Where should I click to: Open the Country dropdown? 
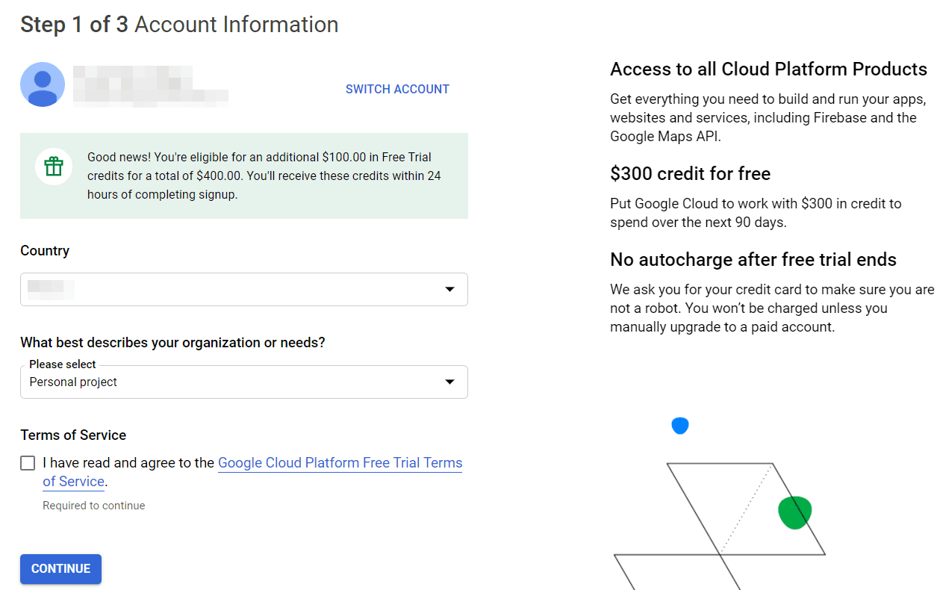click(243, 289)
